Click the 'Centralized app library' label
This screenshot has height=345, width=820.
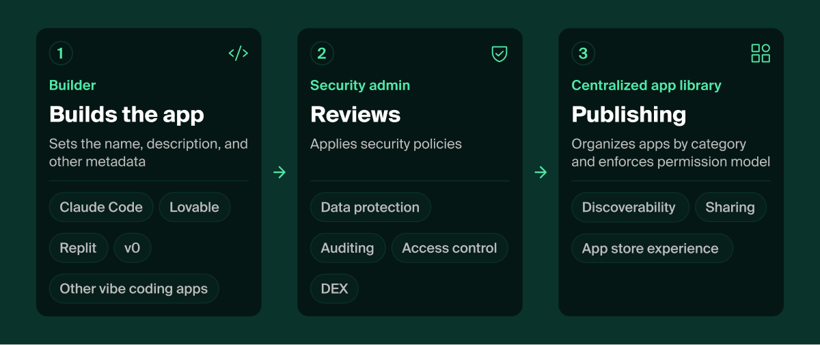coord(646,85)
